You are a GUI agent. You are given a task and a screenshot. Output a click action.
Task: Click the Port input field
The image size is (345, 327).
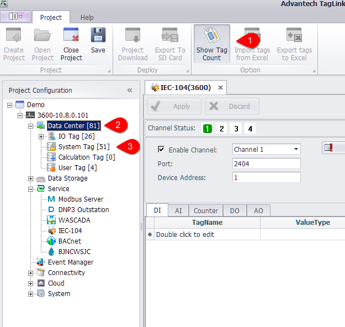click(x=266, y=163)
